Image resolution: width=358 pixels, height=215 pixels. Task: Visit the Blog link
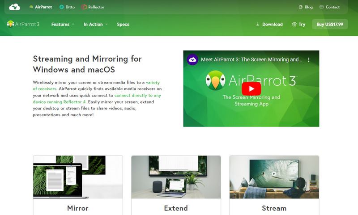tap(309, 7)
